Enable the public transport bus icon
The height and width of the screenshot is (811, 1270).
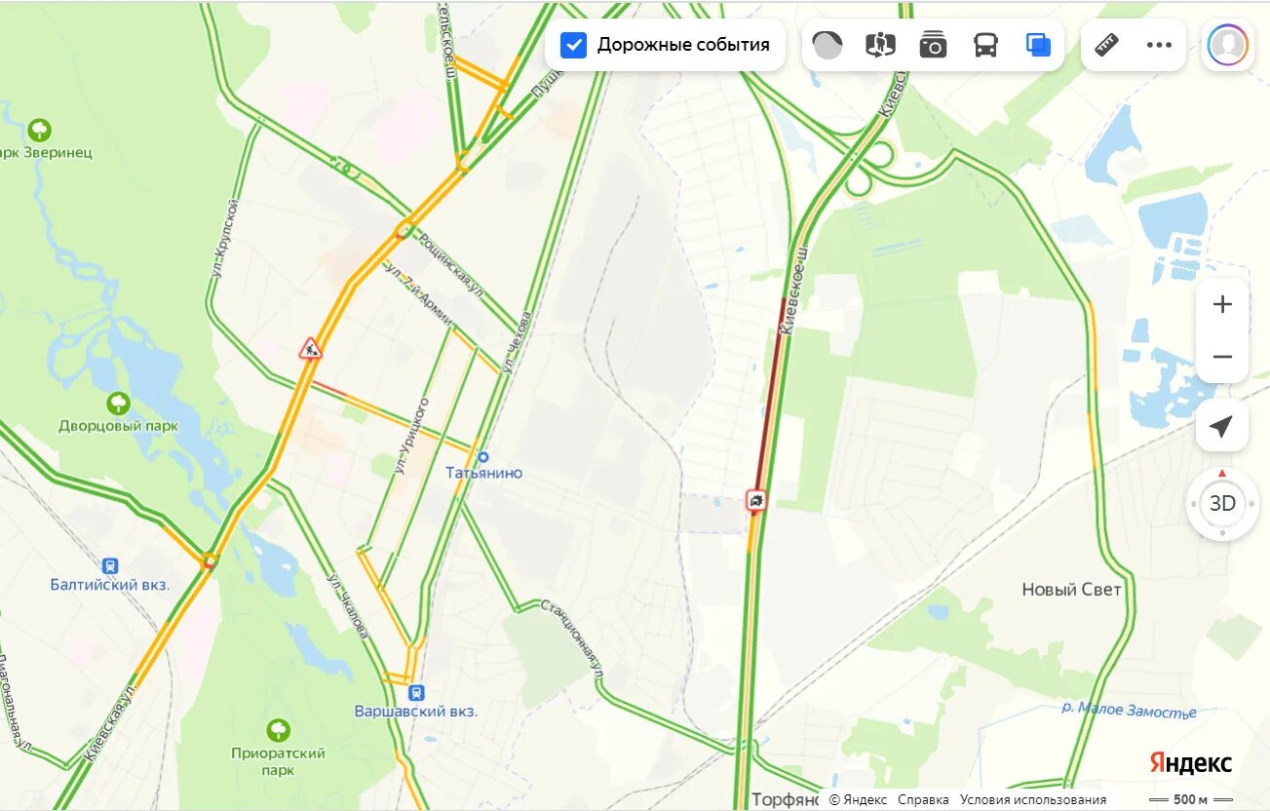tap(986, 45)
